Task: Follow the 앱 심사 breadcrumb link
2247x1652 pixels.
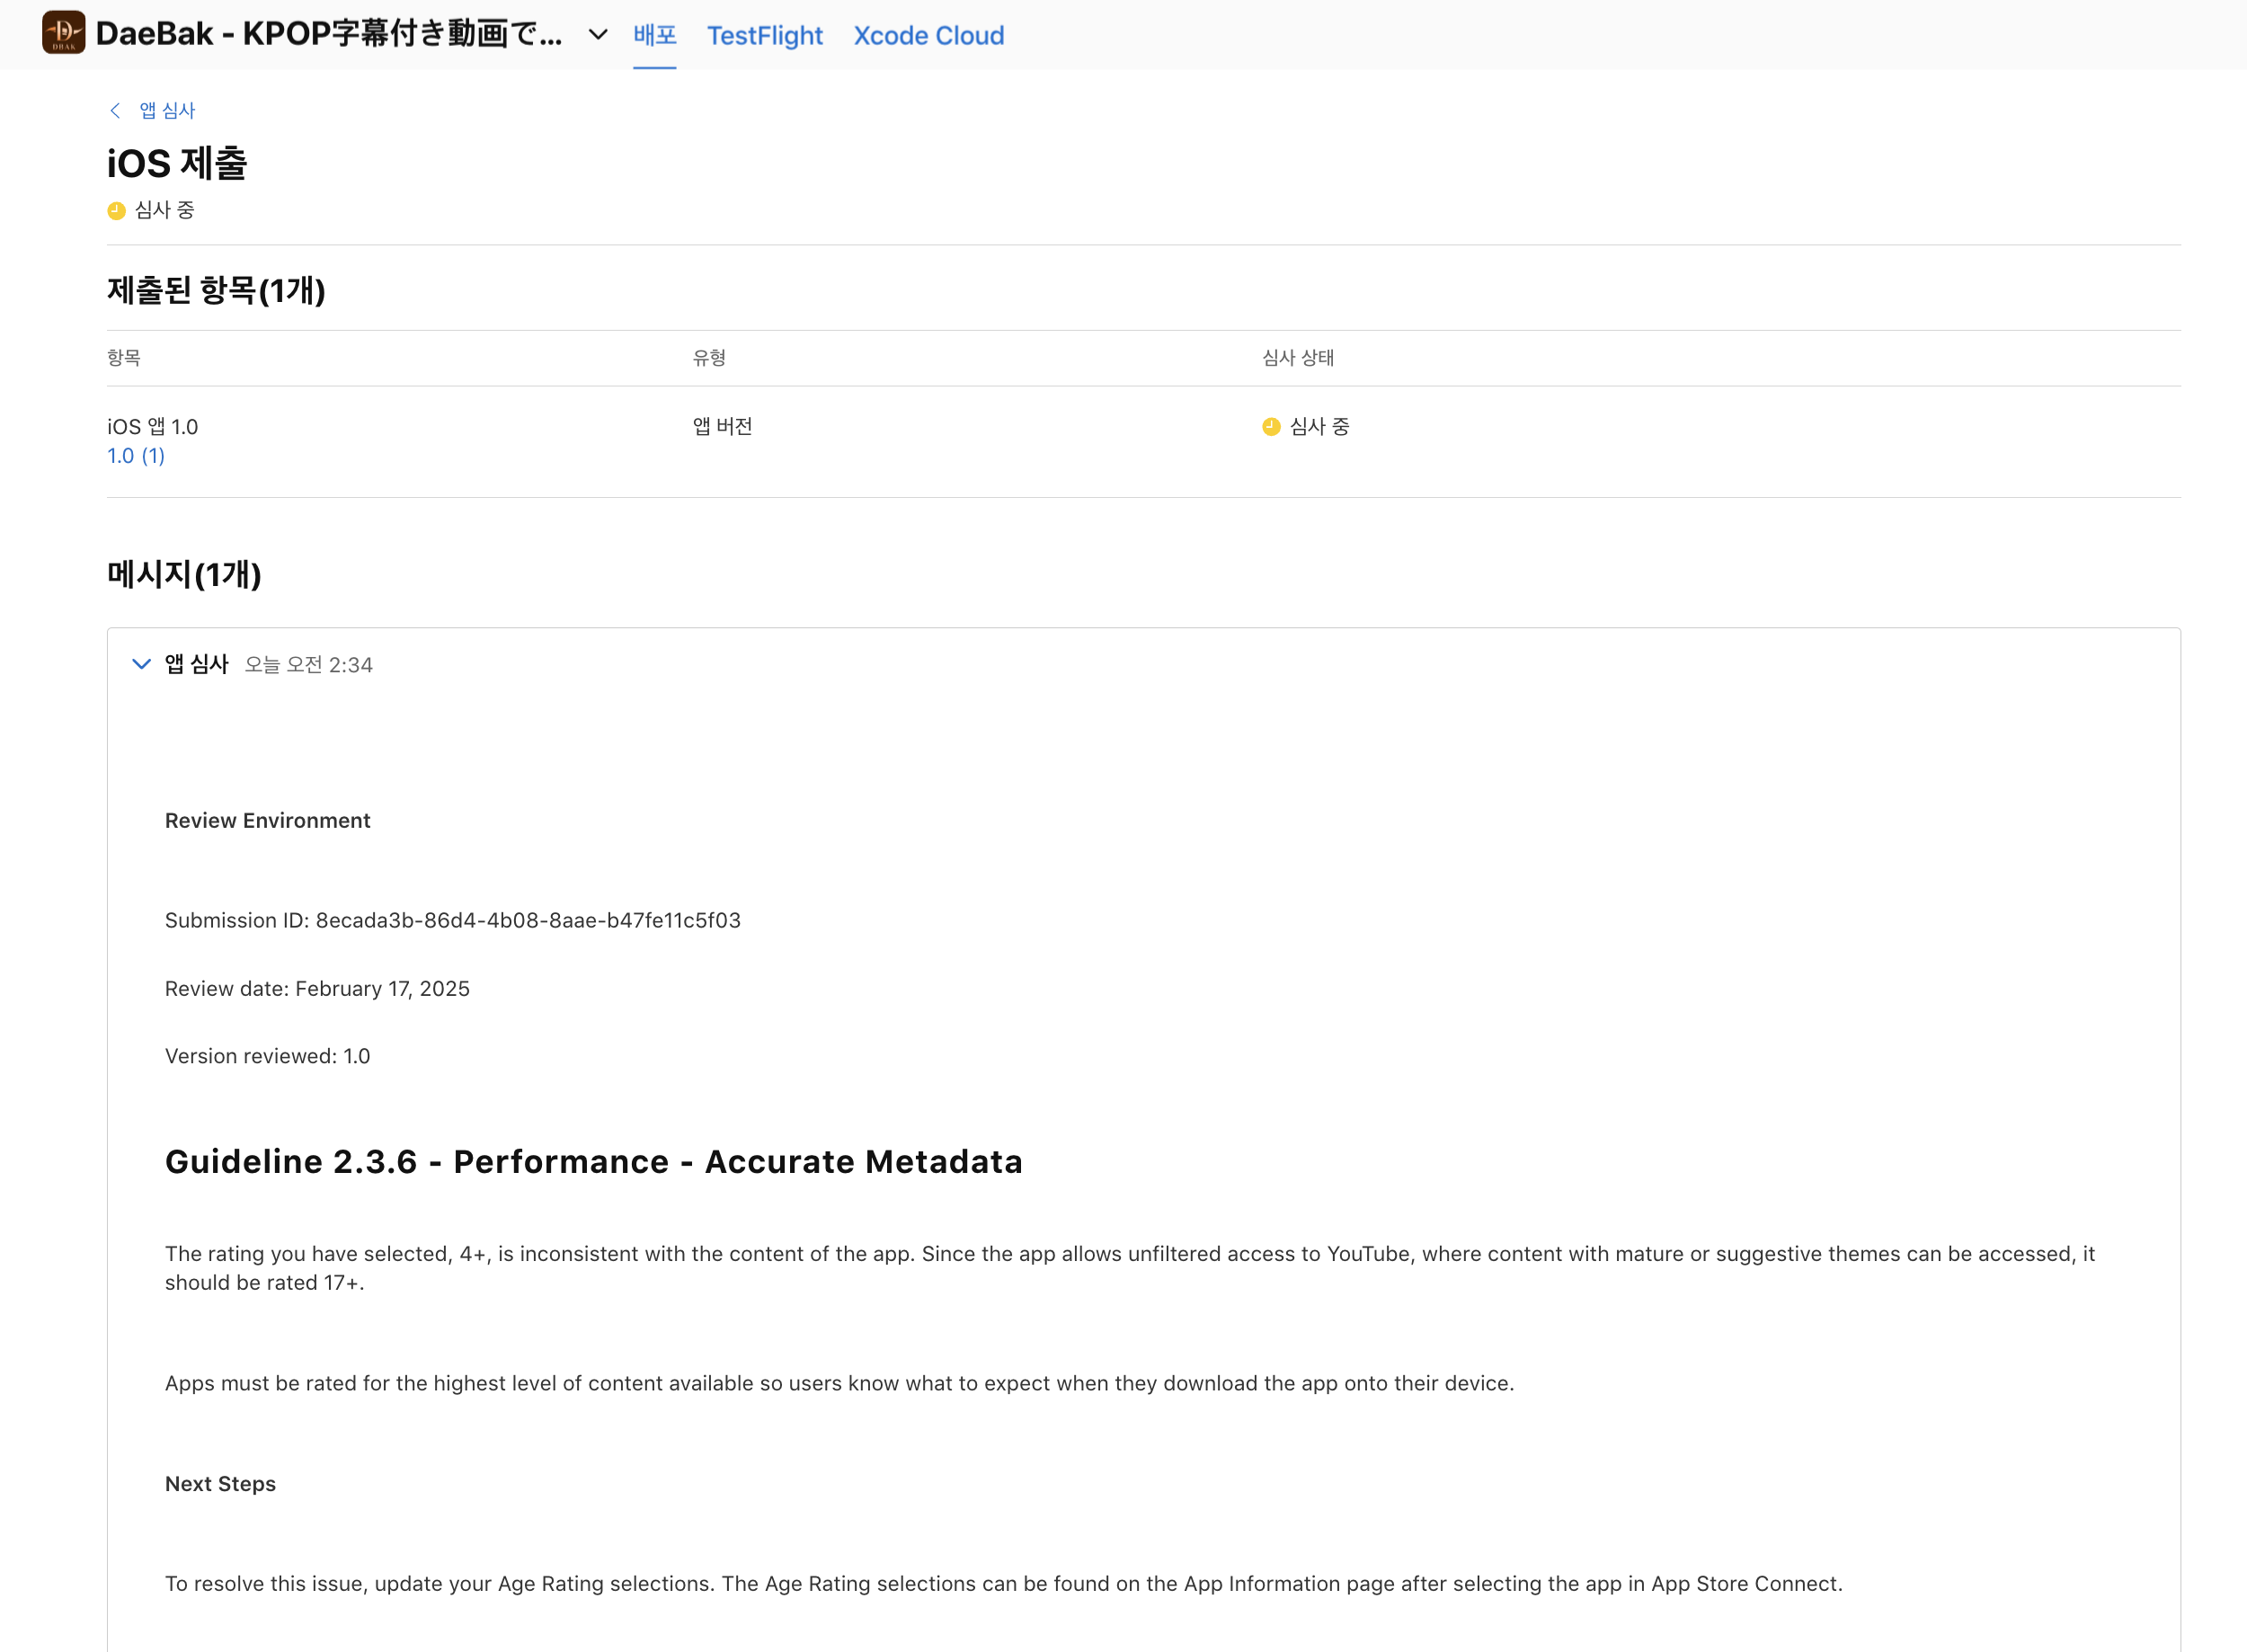Action: coord(167,110)
